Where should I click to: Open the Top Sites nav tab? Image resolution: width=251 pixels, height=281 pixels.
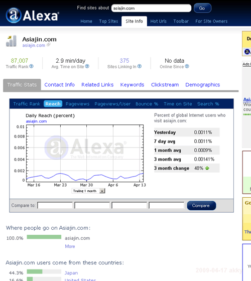pos(108,21)
